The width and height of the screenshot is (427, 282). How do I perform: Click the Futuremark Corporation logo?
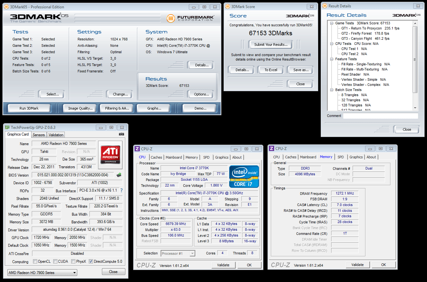click(x=190, y=18)
